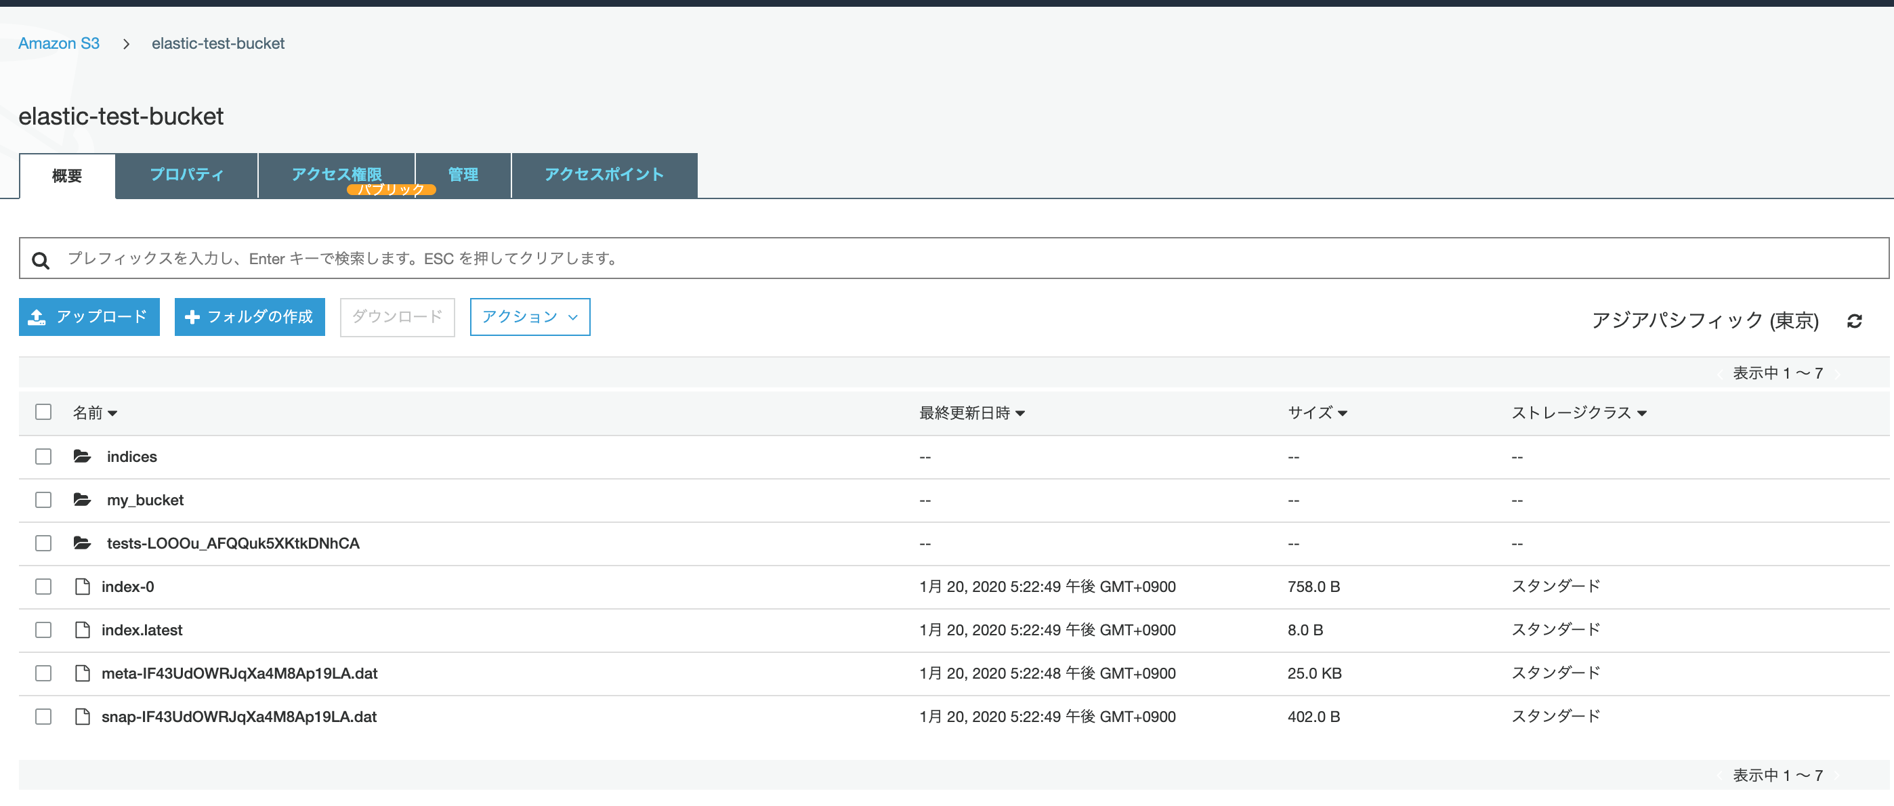This screenshot has width=1894, height=806.
Task: Select checkbox for tests-LOOOu_AFQQuk5XKtkDNhCA
Action: (x=43, y=543)
